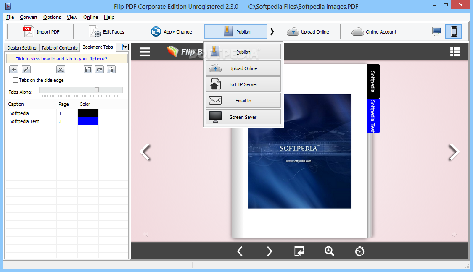Open Online Account from the toolbar

(374, 31)
